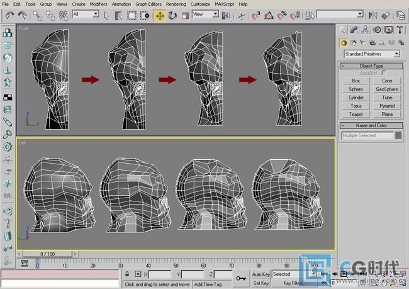
Task: Select the Geometry sphere category icon
Action: coord(344,43)
